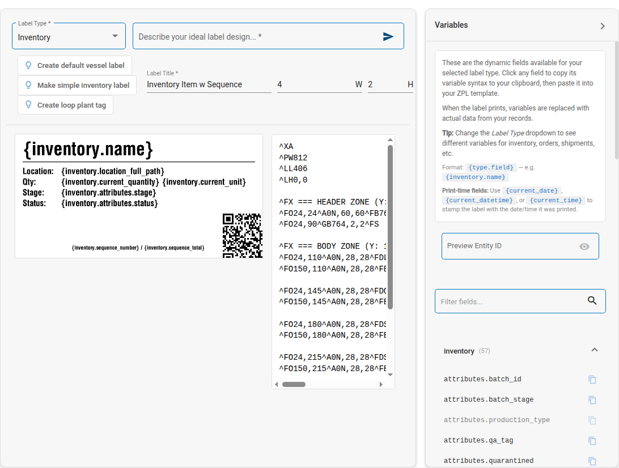Select attributes.batch_id field row
This screenshot has width=619, height=468.
[520, 379]
